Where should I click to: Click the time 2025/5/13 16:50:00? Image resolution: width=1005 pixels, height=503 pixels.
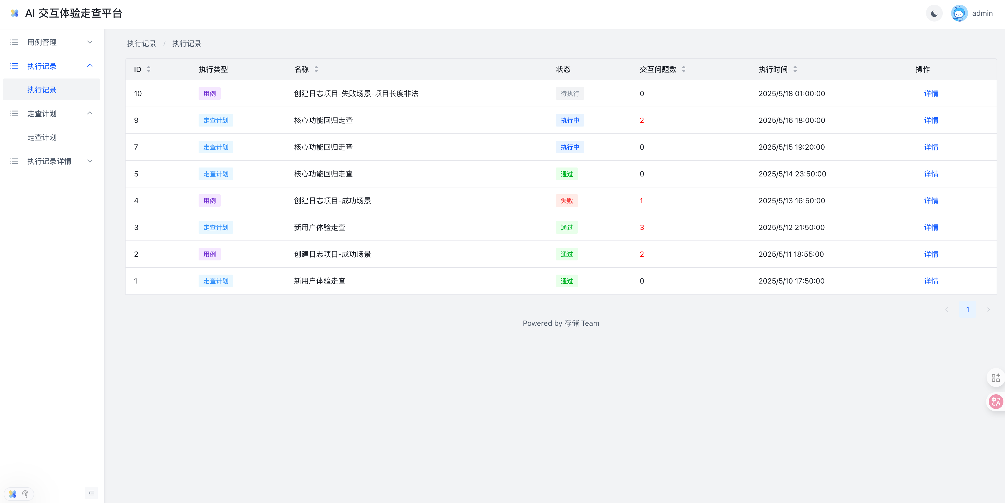[792, 201]
